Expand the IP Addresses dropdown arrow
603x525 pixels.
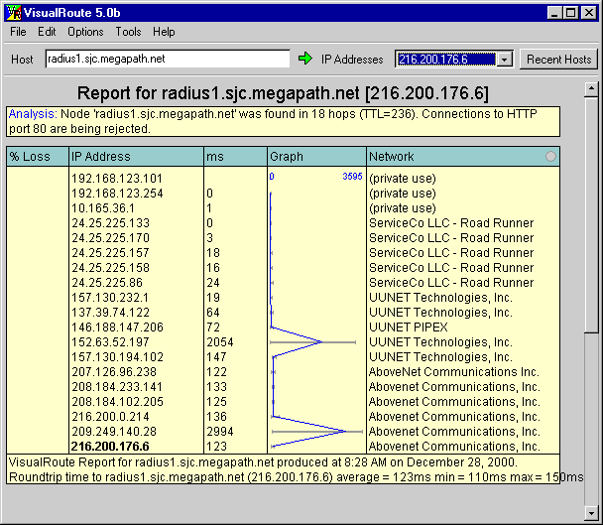coord(504,60)
